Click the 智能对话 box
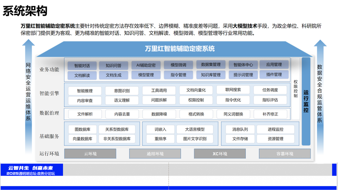 (82, 65)
